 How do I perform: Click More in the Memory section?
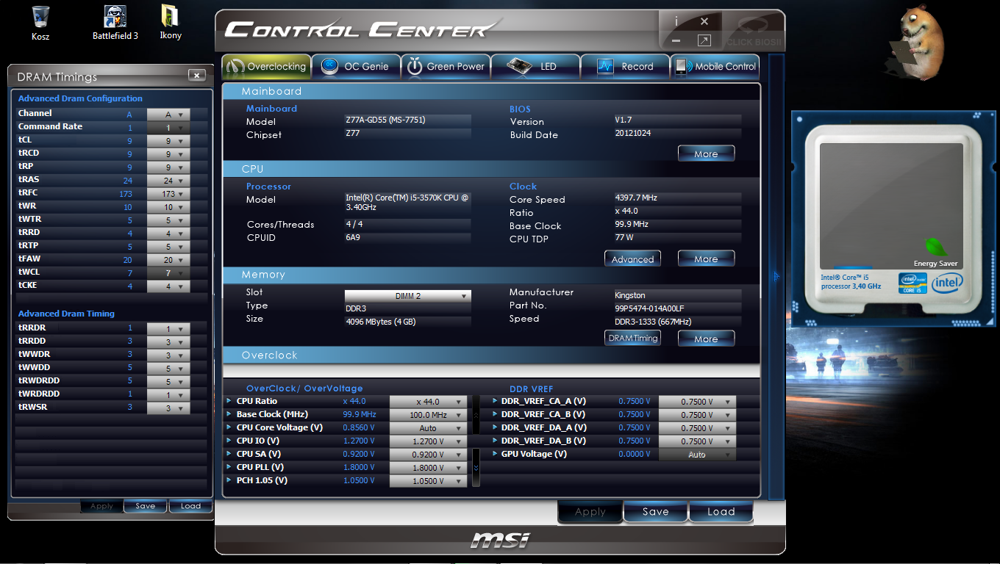706,339
